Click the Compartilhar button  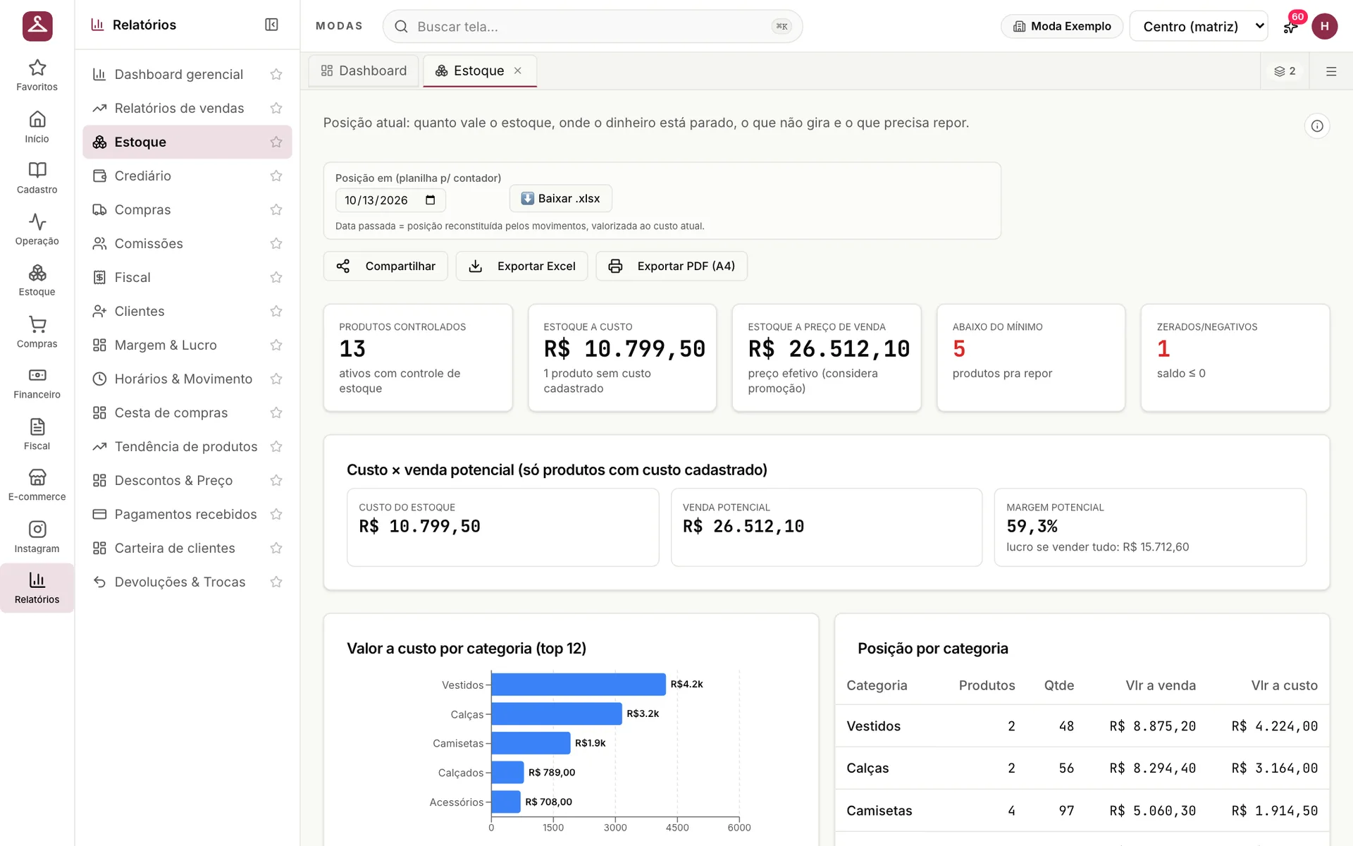tap(385, 266)
